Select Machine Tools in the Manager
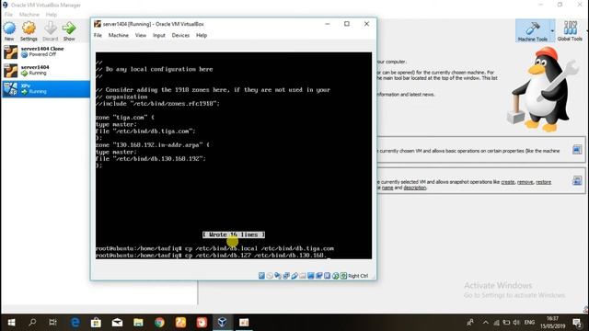The image size is (589, 331). pos(532,30)
